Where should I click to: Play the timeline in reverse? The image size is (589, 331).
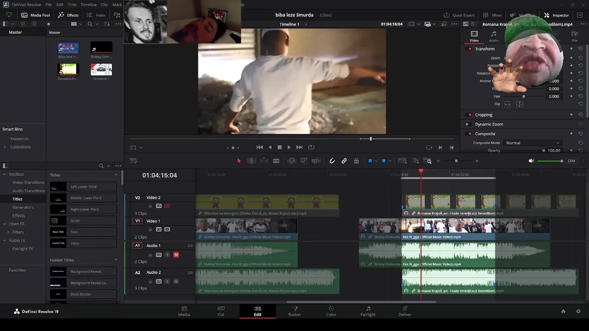click(270, 147)
